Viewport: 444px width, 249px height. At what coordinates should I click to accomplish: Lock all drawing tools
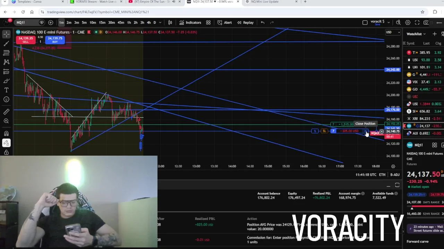click(6, 152)
